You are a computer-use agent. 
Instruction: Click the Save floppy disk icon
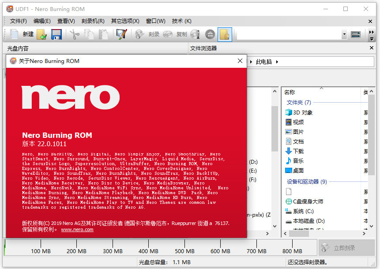[56, 34]
